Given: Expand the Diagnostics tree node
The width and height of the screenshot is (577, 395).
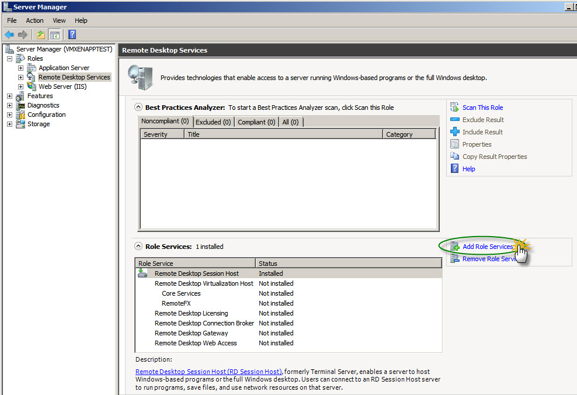Looking at the screenshot, I should click(x=9, y=105).
